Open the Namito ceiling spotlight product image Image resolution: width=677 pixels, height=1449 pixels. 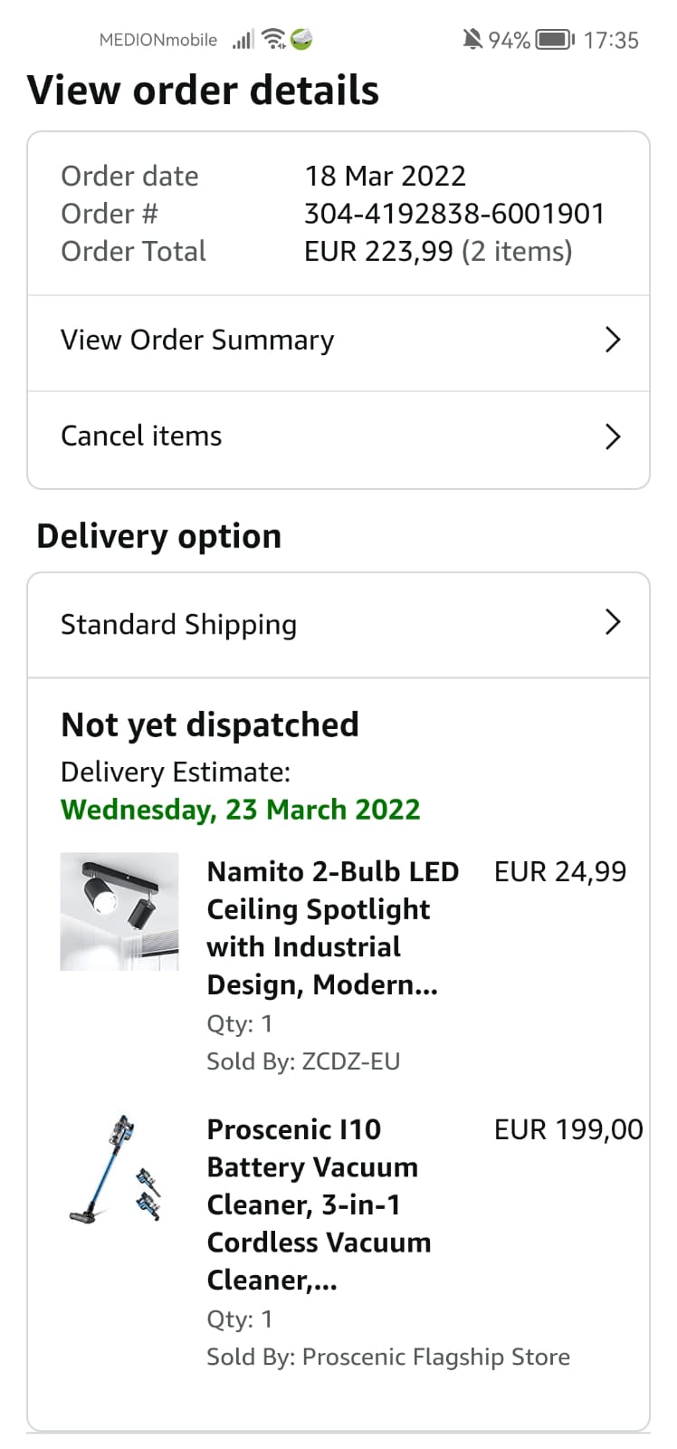[119, 911]
